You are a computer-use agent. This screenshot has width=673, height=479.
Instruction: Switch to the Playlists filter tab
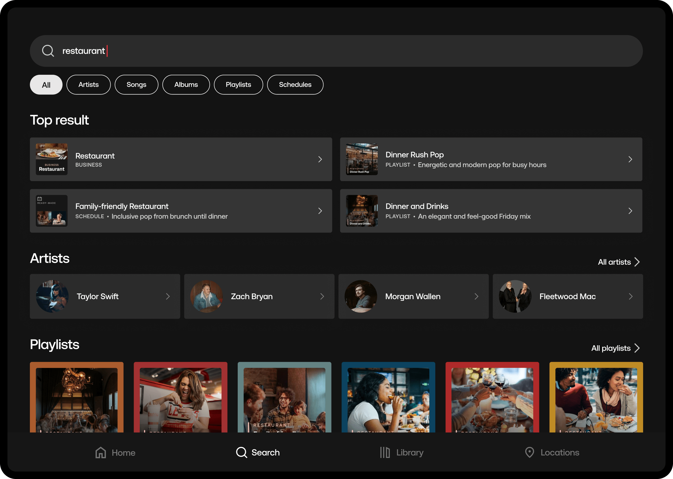click(x=238, y=85)
